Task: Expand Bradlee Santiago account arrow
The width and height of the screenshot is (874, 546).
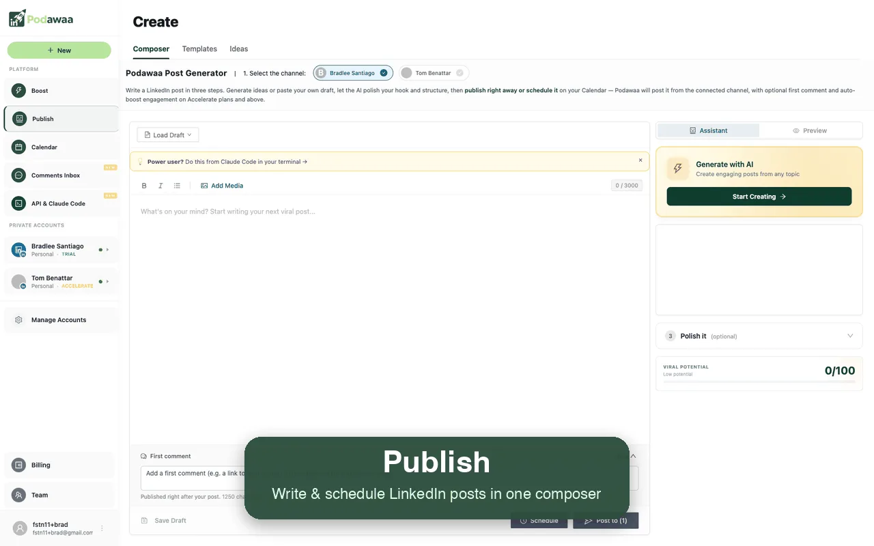Action: (x=107, y=250)
